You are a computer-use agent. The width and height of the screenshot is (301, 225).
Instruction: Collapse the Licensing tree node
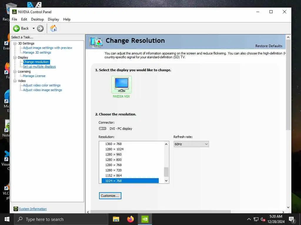click(x=15, y=71)
